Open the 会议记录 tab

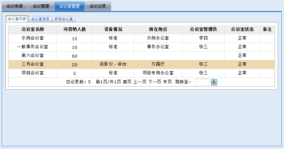[98, 6]
